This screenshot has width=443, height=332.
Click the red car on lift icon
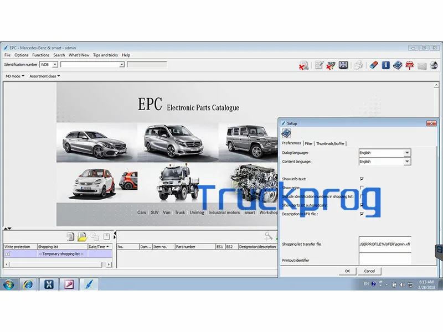click(x=409, y=65)
